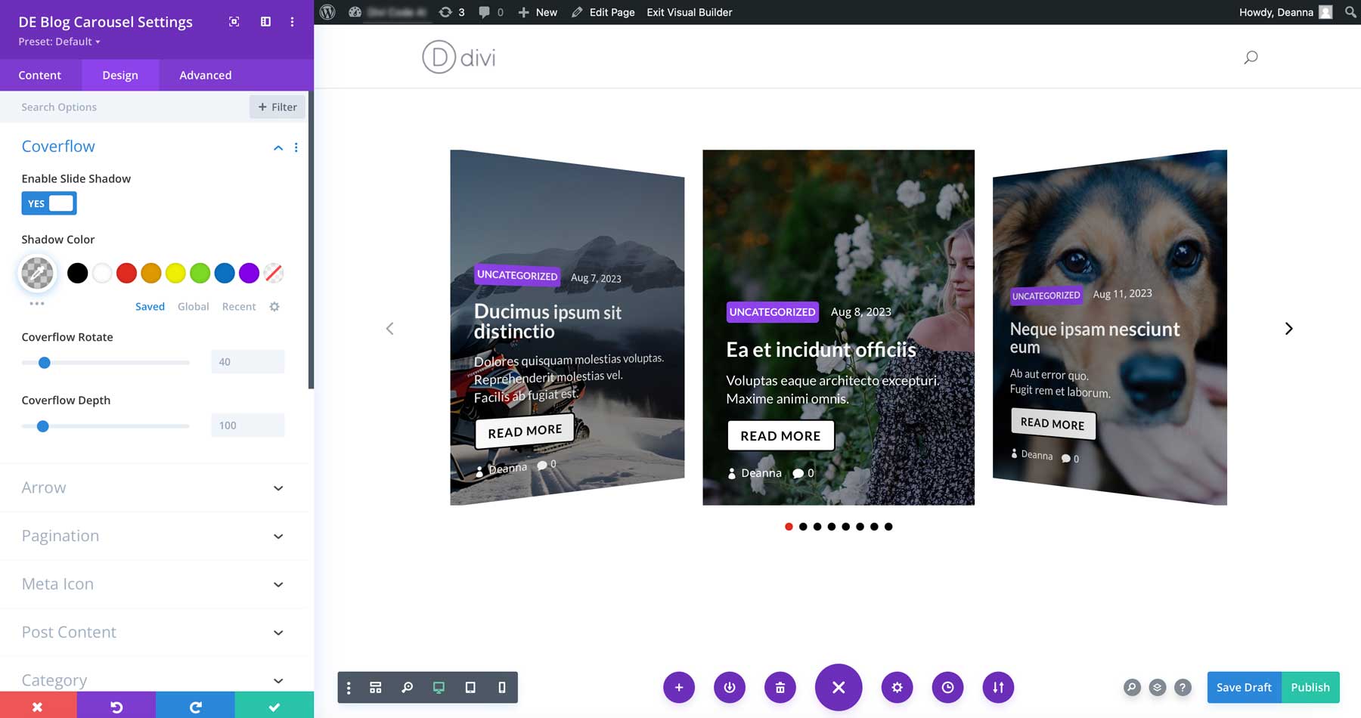Expand the Meta Icon section
Viewport: 1361px width, 718px height.
(156, 584)
